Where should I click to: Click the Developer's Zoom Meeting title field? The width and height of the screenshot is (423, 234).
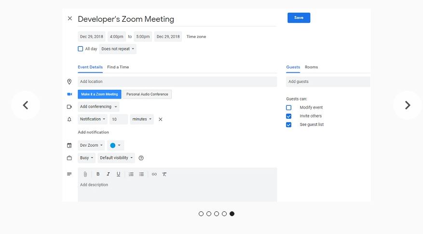[177, 19]
